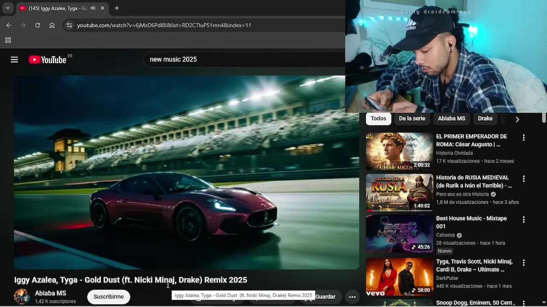
Task: Open options menu for Best House Music video
Action: pyautogui.click(x=523, y=220)
